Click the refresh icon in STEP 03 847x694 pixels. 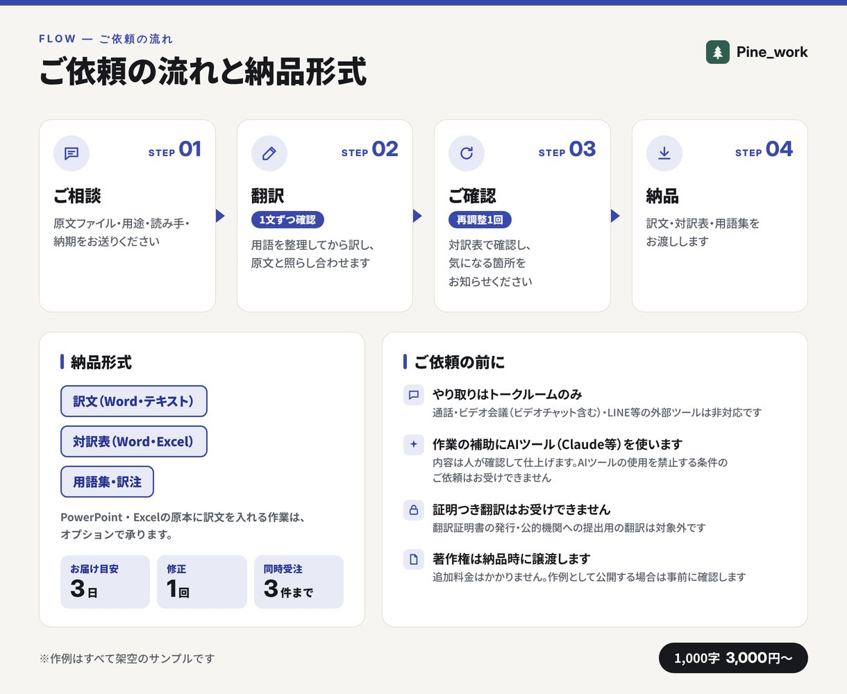[x=467, y=153]
